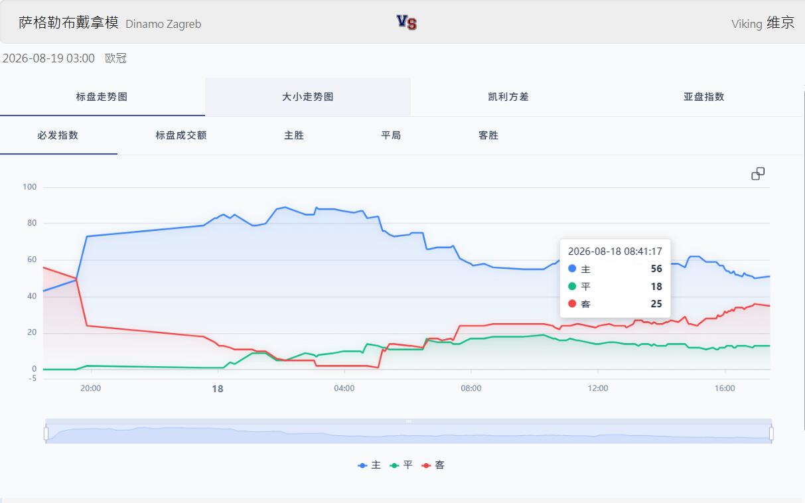Click the home team name 萨格勒布戴拿模
The width and height of the screenshot is (805, 503).
(68, 23)
